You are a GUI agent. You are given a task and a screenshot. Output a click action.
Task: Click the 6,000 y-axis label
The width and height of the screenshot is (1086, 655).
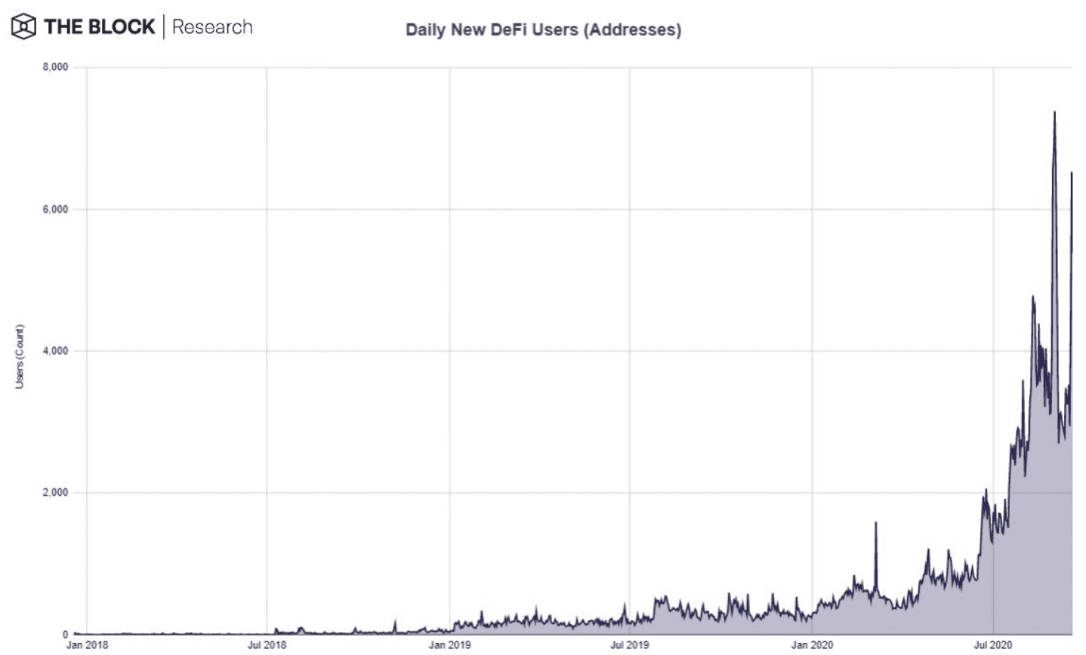coord(55,209)
